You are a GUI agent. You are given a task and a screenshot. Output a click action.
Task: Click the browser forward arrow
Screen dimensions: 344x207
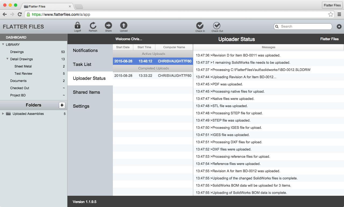(12, 14)
